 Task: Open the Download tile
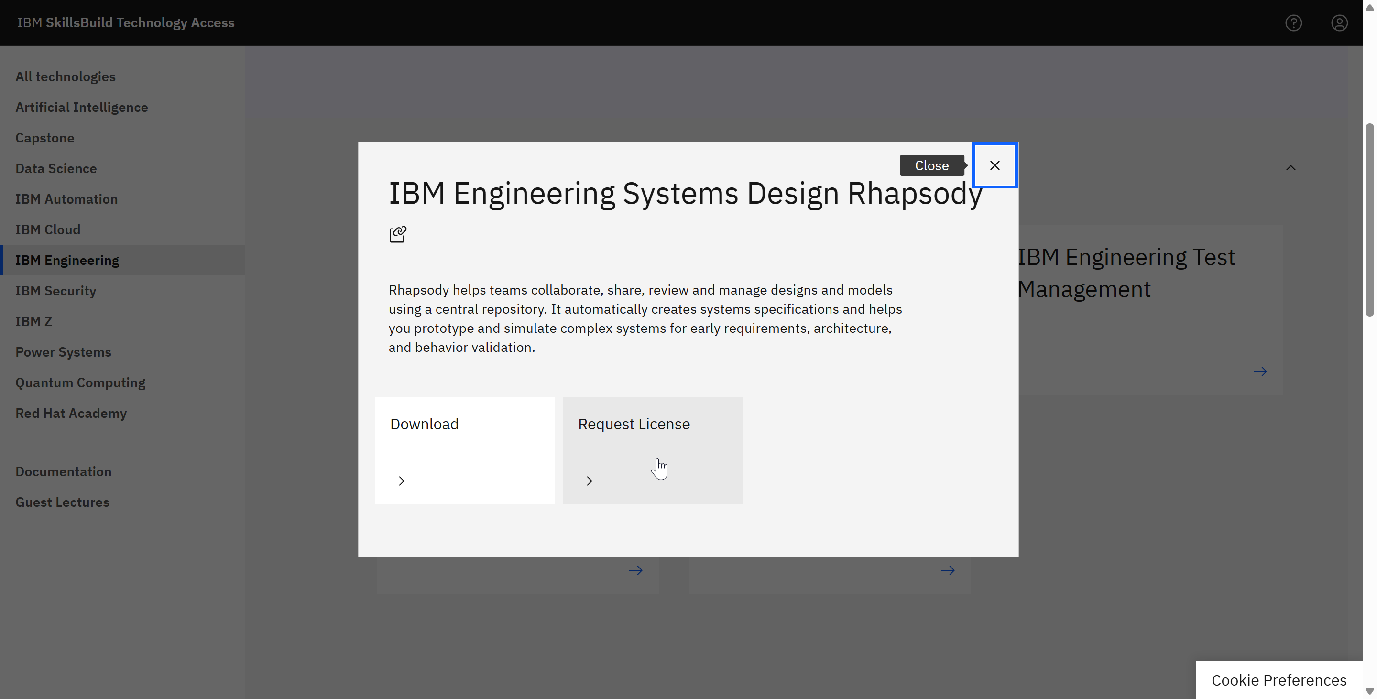pyautogui.click(x=465, y=450)
